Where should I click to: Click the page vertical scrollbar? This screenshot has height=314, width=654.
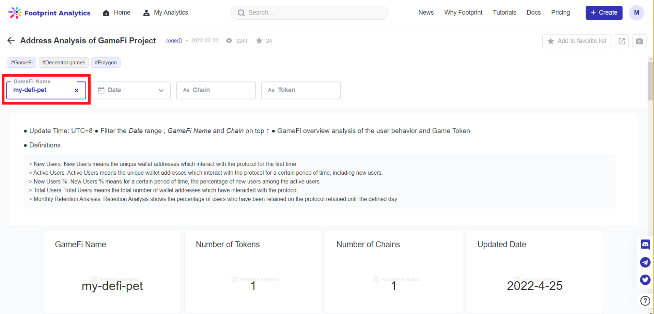[650, 82]
